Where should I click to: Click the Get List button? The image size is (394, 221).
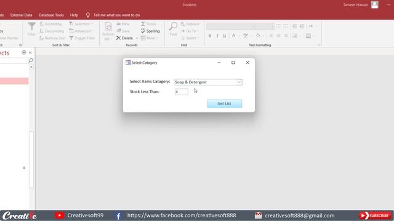tap(224, 104)
